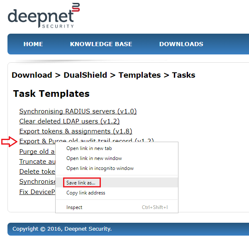Screen dimensions: 249x246
Task: Open Export tokens & assignments (v1.8) link
Action: (76, 131)
